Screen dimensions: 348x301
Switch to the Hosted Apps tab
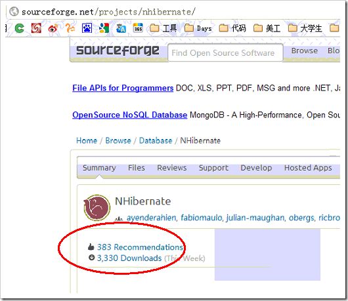[308, 168]
